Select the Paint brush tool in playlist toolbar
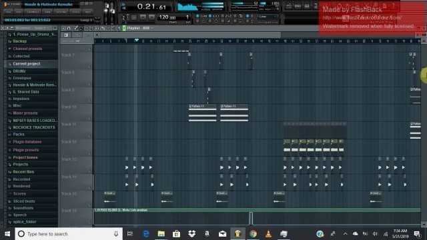This screenshot has width=427, height=240. 81,28
